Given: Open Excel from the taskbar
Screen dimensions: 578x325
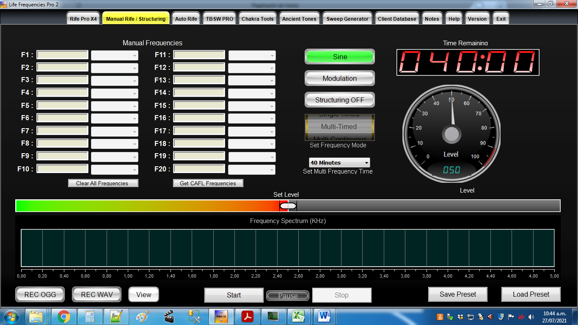Looking at the screenshot, I should [x=299, y=316].
